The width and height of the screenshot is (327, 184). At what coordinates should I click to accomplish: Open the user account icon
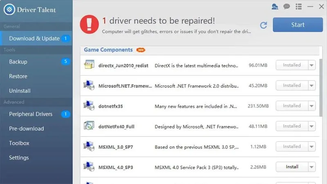pos(275,7)
